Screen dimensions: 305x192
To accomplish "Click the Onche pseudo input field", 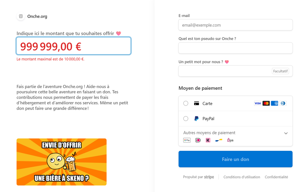I will pos(235,48).
